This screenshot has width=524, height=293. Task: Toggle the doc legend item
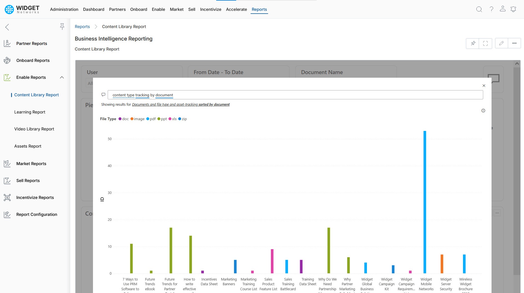click(124, 119)
